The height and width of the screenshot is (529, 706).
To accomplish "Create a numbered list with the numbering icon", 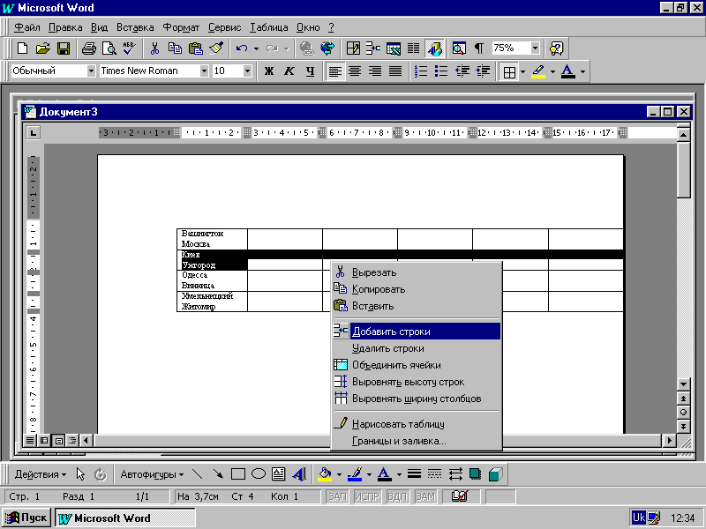I will 421,71.
